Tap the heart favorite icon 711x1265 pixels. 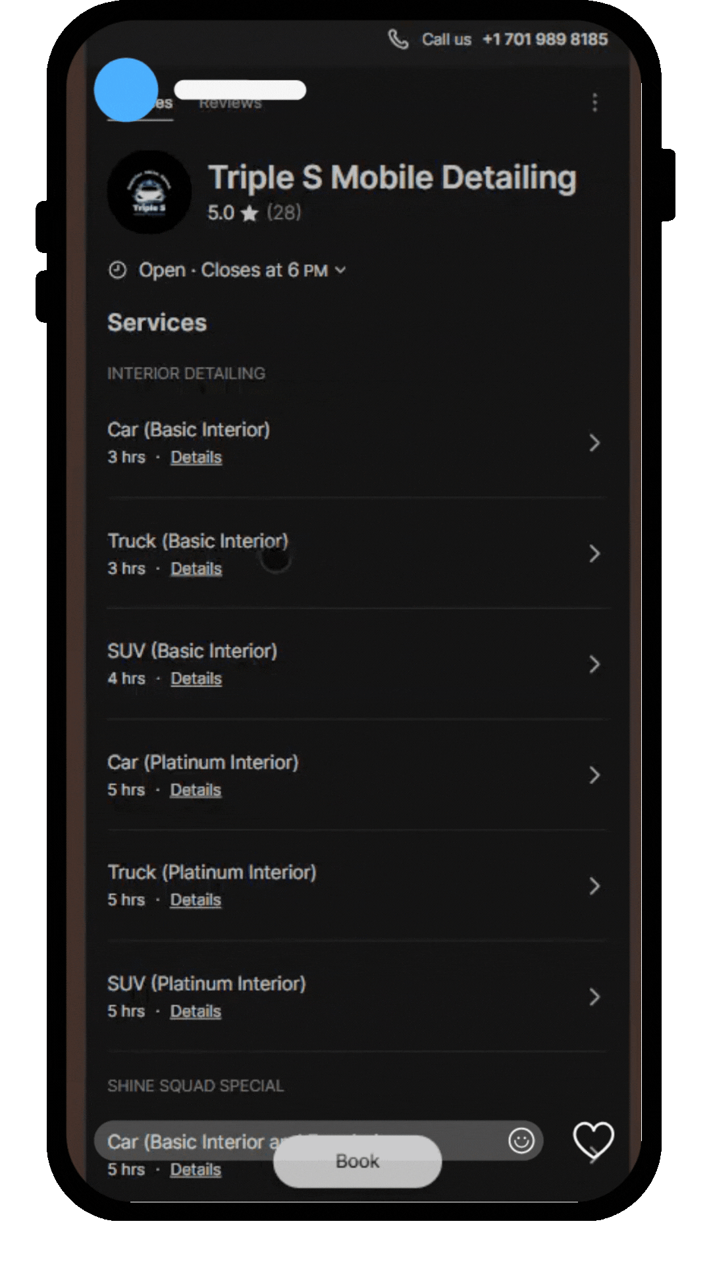593,1140
